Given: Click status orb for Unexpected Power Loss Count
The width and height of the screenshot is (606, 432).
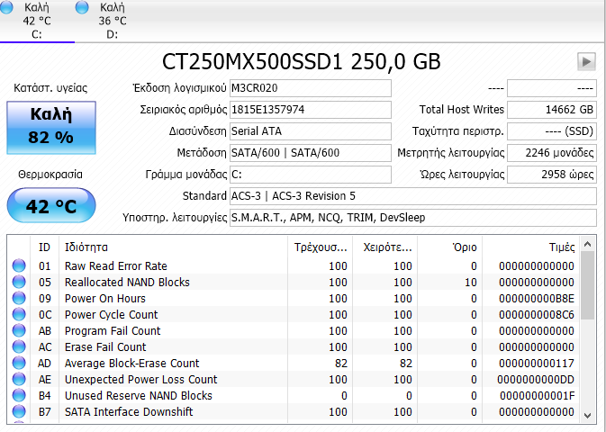Looking at the screenshot, I should [x=19, y=380].
